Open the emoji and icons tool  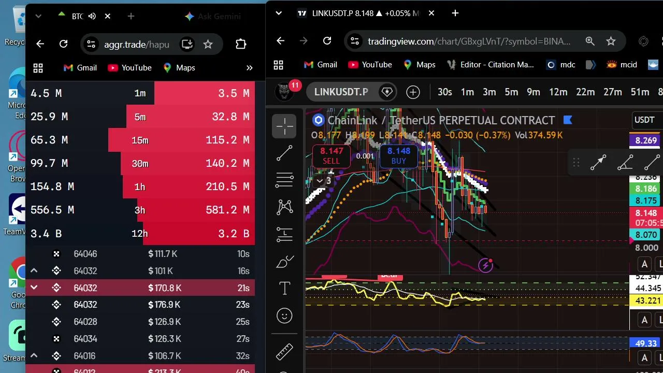click(x=284, y=315)
